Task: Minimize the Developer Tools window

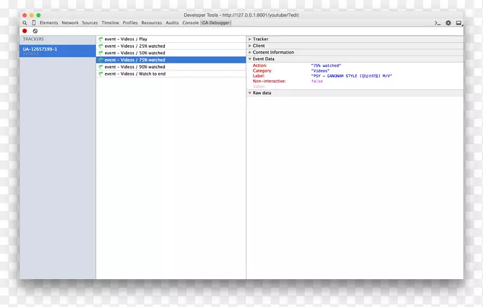Action: point(31,15)
